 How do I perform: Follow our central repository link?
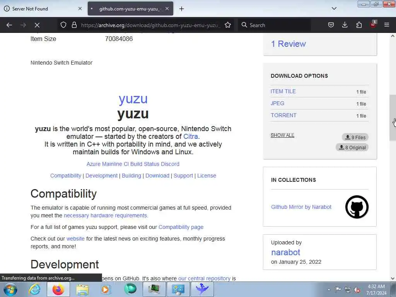click(204, 278)
